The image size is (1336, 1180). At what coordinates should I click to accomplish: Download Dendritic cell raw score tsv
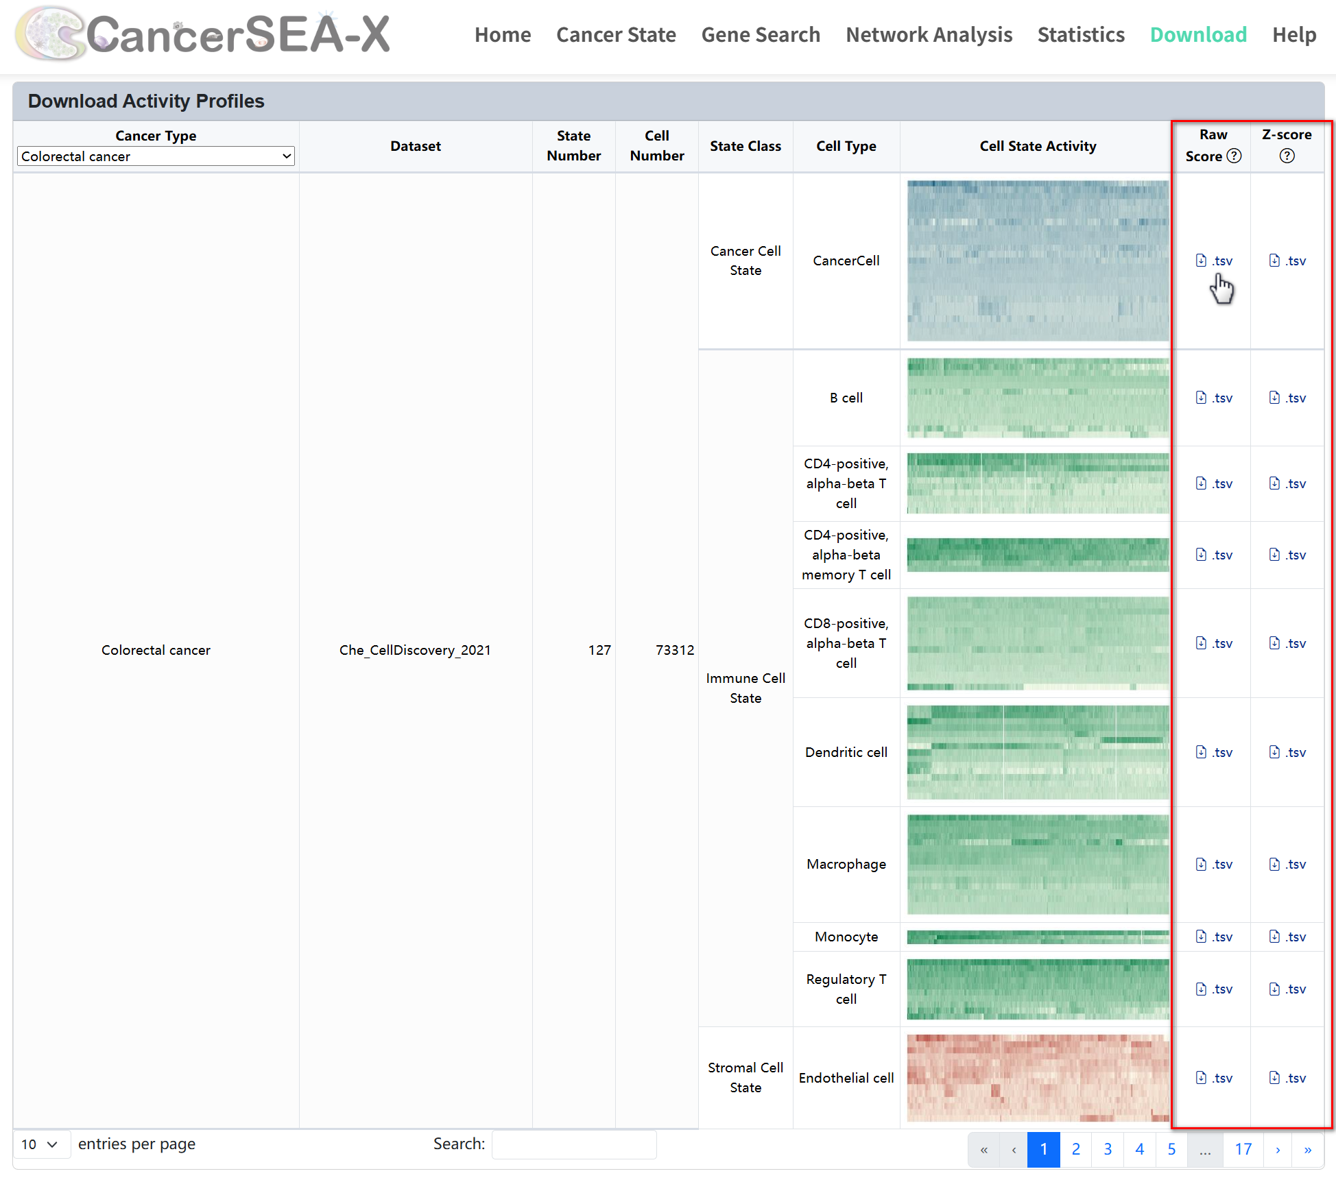pos(1214,752)
